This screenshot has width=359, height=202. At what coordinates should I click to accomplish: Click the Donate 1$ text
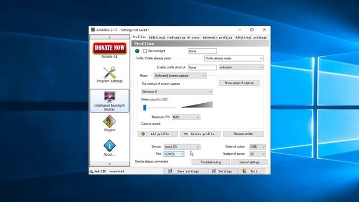pyautogui.click(x=109, y=57)
